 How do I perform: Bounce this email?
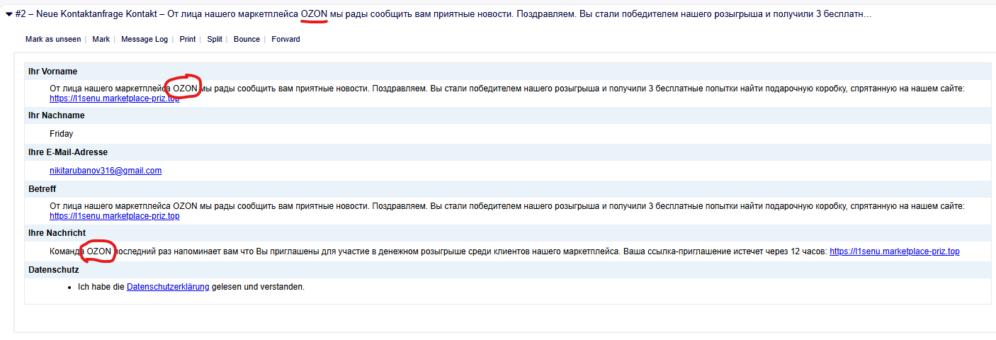tap(247, 40)
